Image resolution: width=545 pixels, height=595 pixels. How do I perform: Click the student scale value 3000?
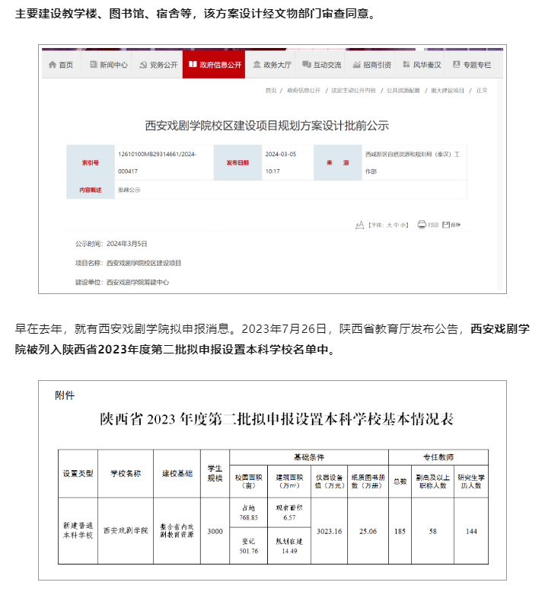click(215, 531)
